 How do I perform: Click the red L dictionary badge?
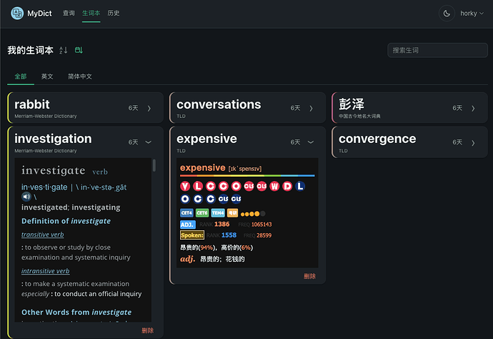click(x=198, y=187)
